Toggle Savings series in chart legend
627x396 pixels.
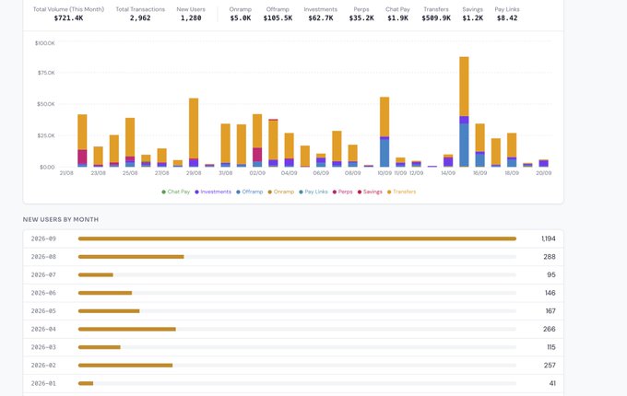click(370, 192)
